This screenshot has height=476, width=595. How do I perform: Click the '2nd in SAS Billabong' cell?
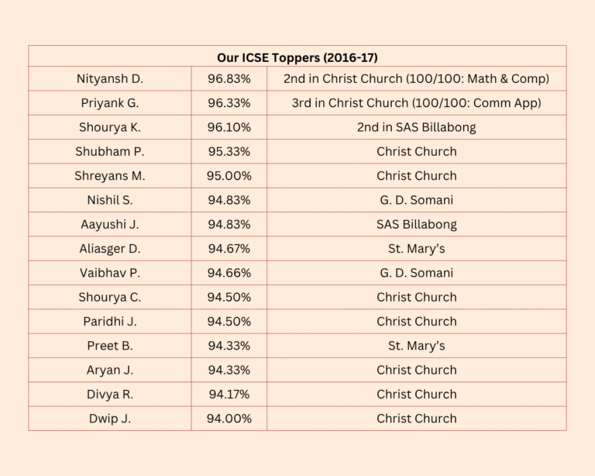416,127
